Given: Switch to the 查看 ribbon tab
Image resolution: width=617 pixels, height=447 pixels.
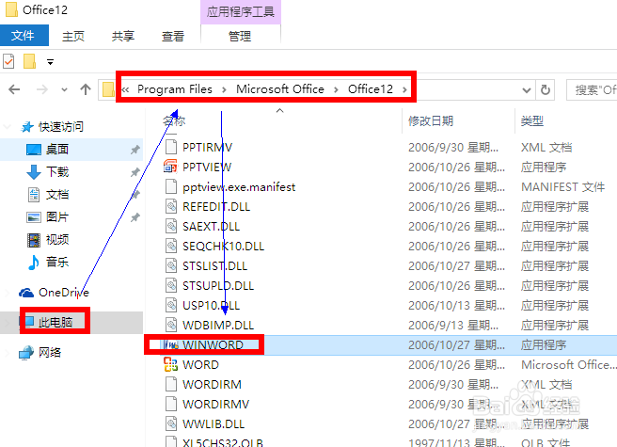Looking at the screenshot, I should click(x=173, y=37).
